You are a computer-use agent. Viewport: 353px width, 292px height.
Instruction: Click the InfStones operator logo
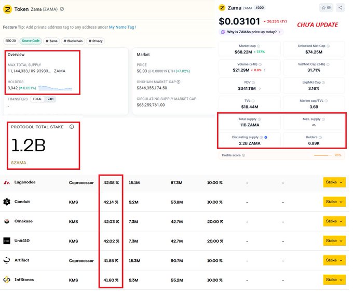(7, 280)
